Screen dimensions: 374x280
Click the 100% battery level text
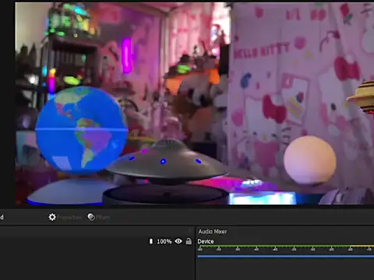[164, 242]
